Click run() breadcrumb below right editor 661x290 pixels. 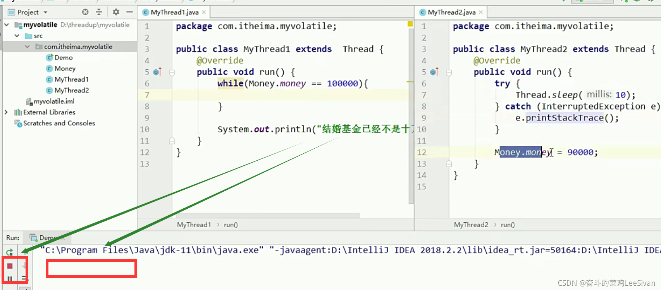pyautogui.click(x=508, y=225)
